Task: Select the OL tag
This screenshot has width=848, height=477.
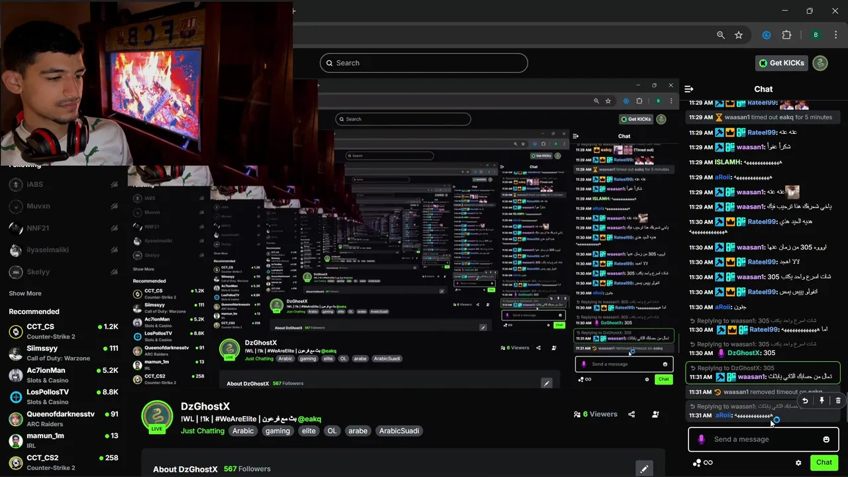Action: [332, 431]
